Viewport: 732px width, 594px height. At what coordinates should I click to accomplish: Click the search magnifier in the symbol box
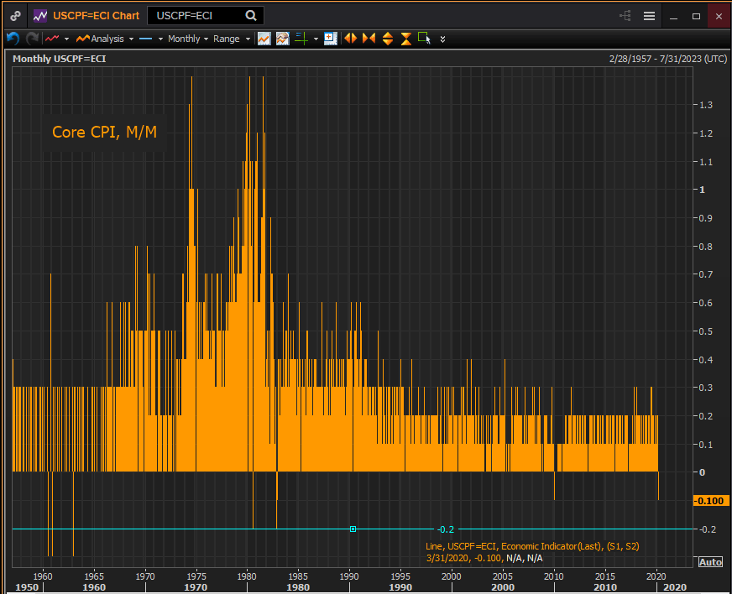pyautogui.click(x=251, y=16)
